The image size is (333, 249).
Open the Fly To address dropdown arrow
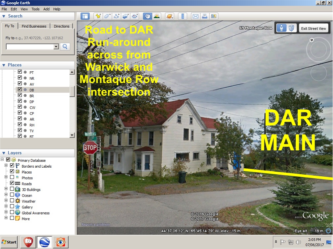56,47
